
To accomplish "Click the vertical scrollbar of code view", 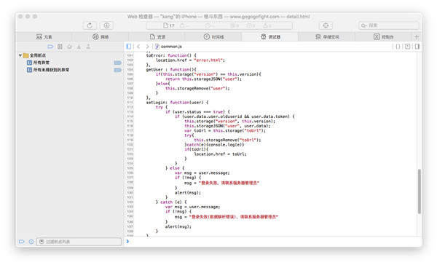I will (420, 191).
